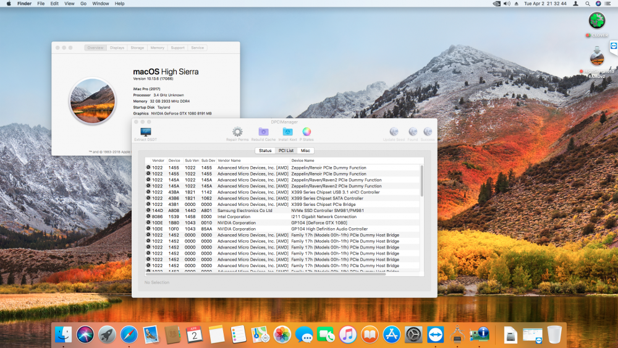Open Notes app in the Dock
Screen dimensions: 618x348
216,334
